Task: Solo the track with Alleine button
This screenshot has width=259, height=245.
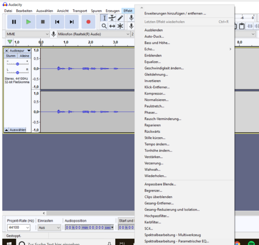Action: (x=25, y=56)
